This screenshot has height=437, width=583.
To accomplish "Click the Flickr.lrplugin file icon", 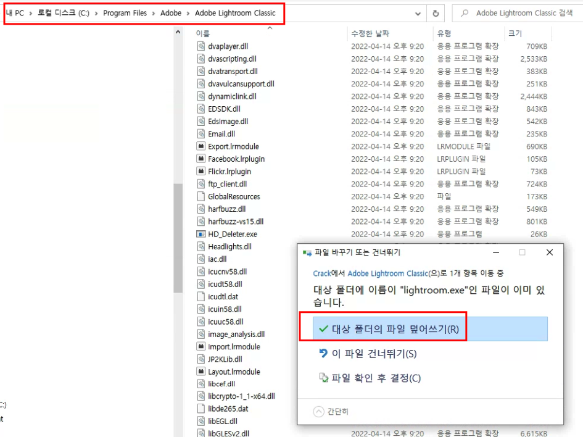I will (x=201, y=171).
